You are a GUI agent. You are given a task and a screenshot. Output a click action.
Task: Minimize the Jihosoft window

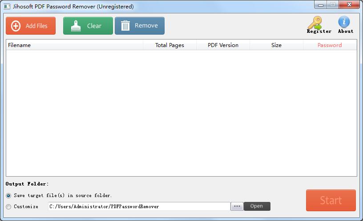pyautogui.click(x=321, y=5)
